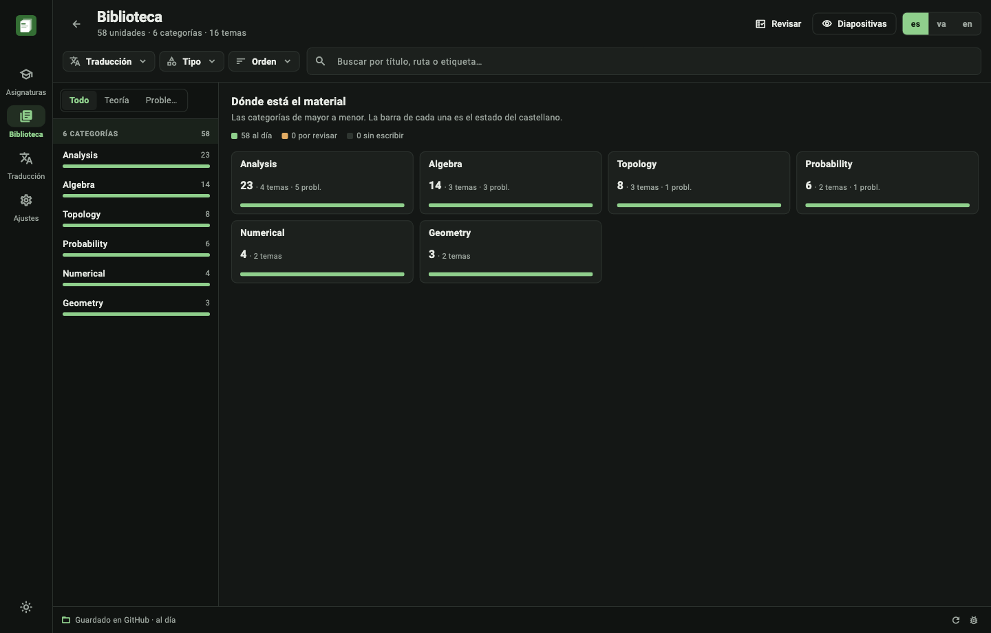Screen dimensions: 991x633
Task: Open the Probability card with 6 units
Action: pos(887,183)
